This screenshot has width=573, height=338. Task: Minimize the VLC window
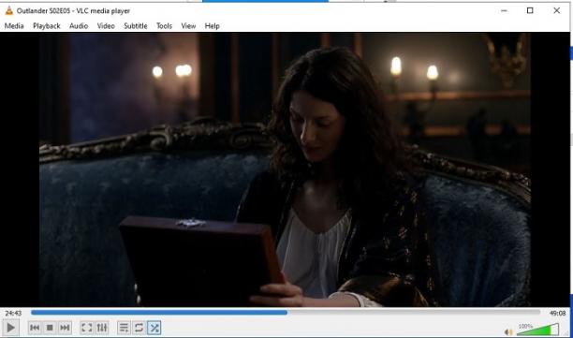click(504, 10)
